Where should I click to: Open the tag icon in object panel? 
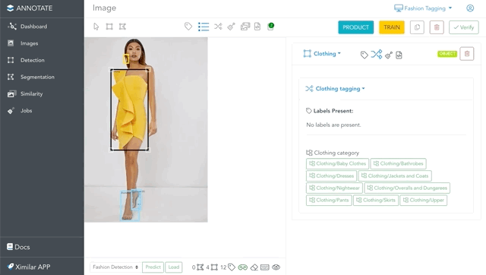coord(364,55)
